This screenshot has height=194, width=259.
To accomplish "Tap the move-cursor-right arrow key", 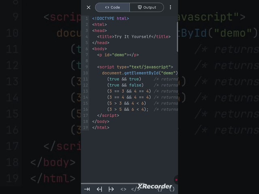I will (111, 189).
